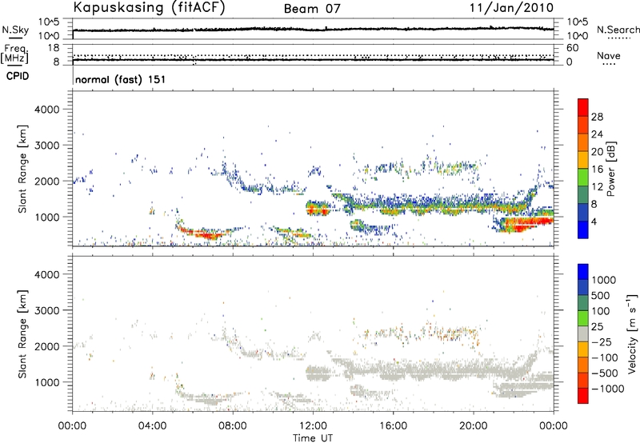Click the 1000 tick of the velocity panel
Viewport: 640px width, 443px height.
coord(46,382)
